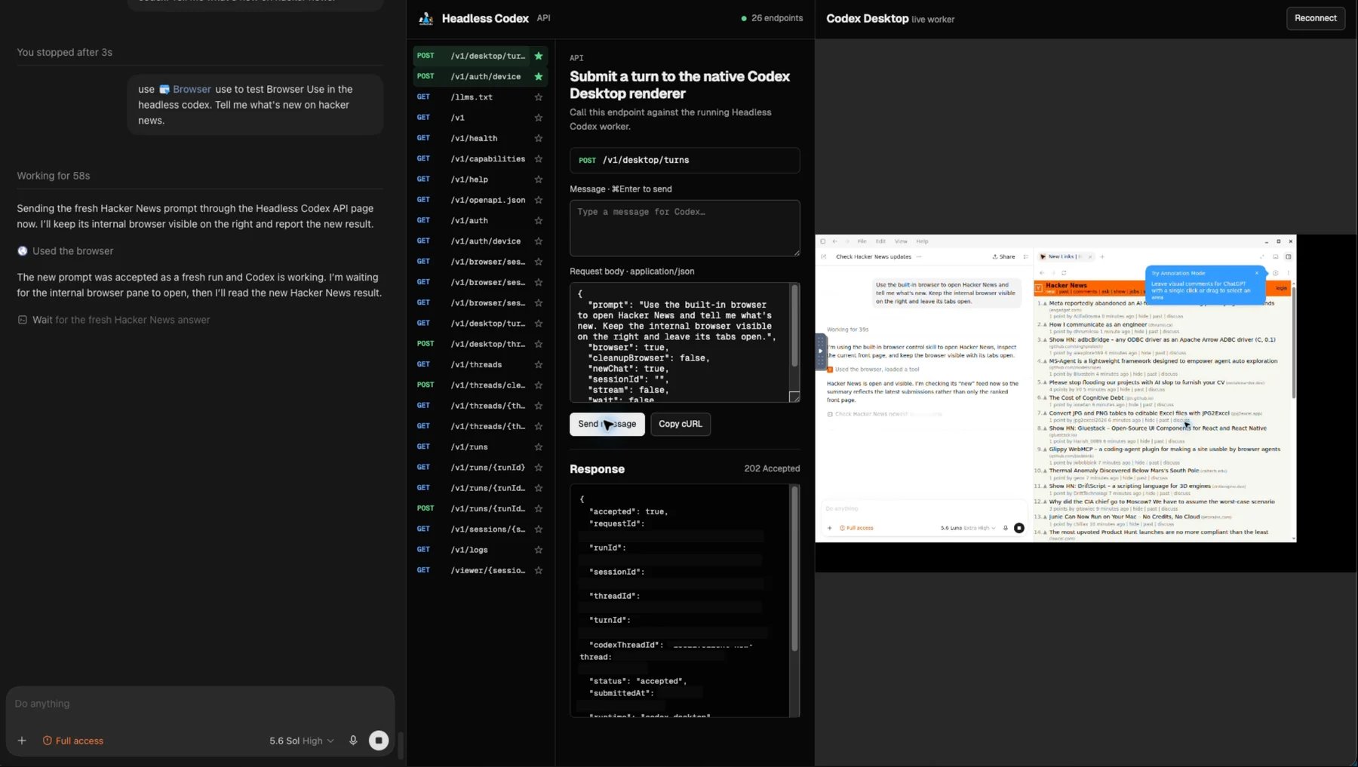
Task: Click the sidebar toggle icon in Codex Desktop title bar
Action: pyautogui.click(x=823, y=241)
